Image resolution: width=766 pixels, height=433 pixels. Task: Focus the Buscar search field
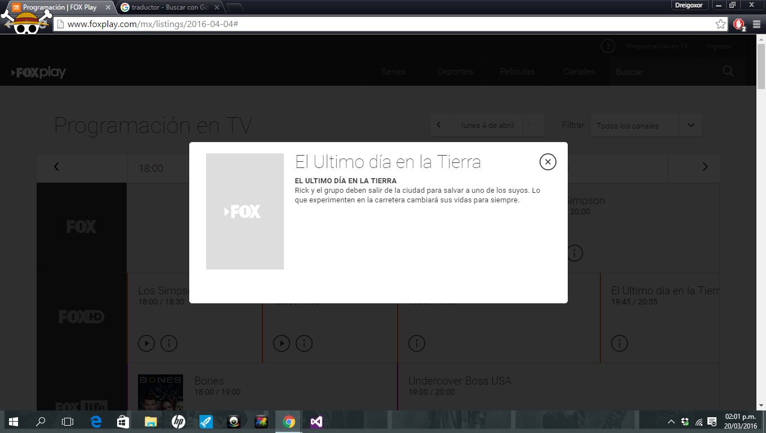pyautogui.click(x=665, y=72)
